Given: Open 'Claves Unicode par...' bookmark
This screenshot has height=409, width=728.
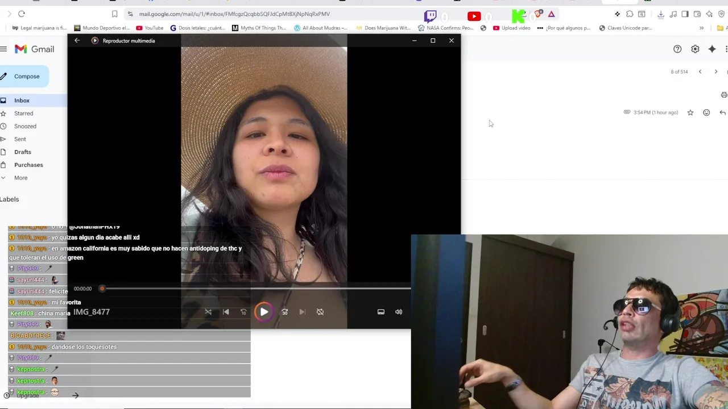Looking at the screenshot, I should tap(625, 28).
